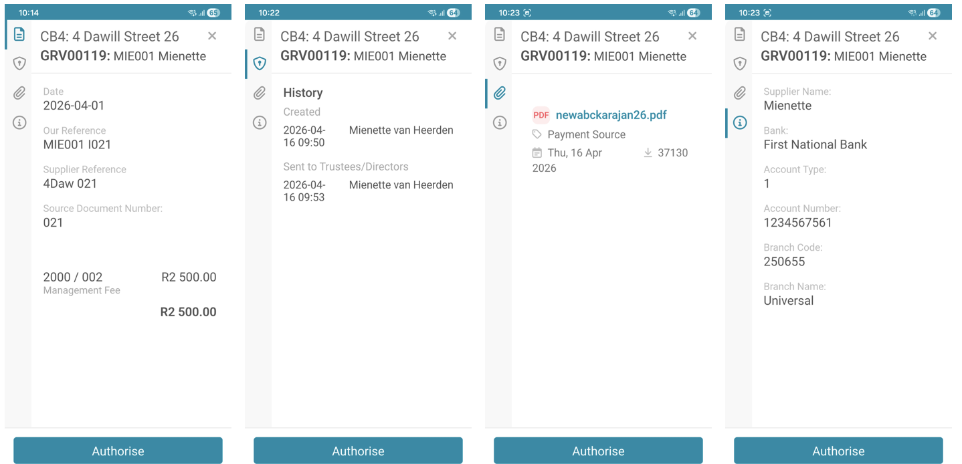Viewport: 962px width, 464px height.
Task: Open paperclip attachments icon in first screen
Action: pyautogui.click(x=19, y=93)
